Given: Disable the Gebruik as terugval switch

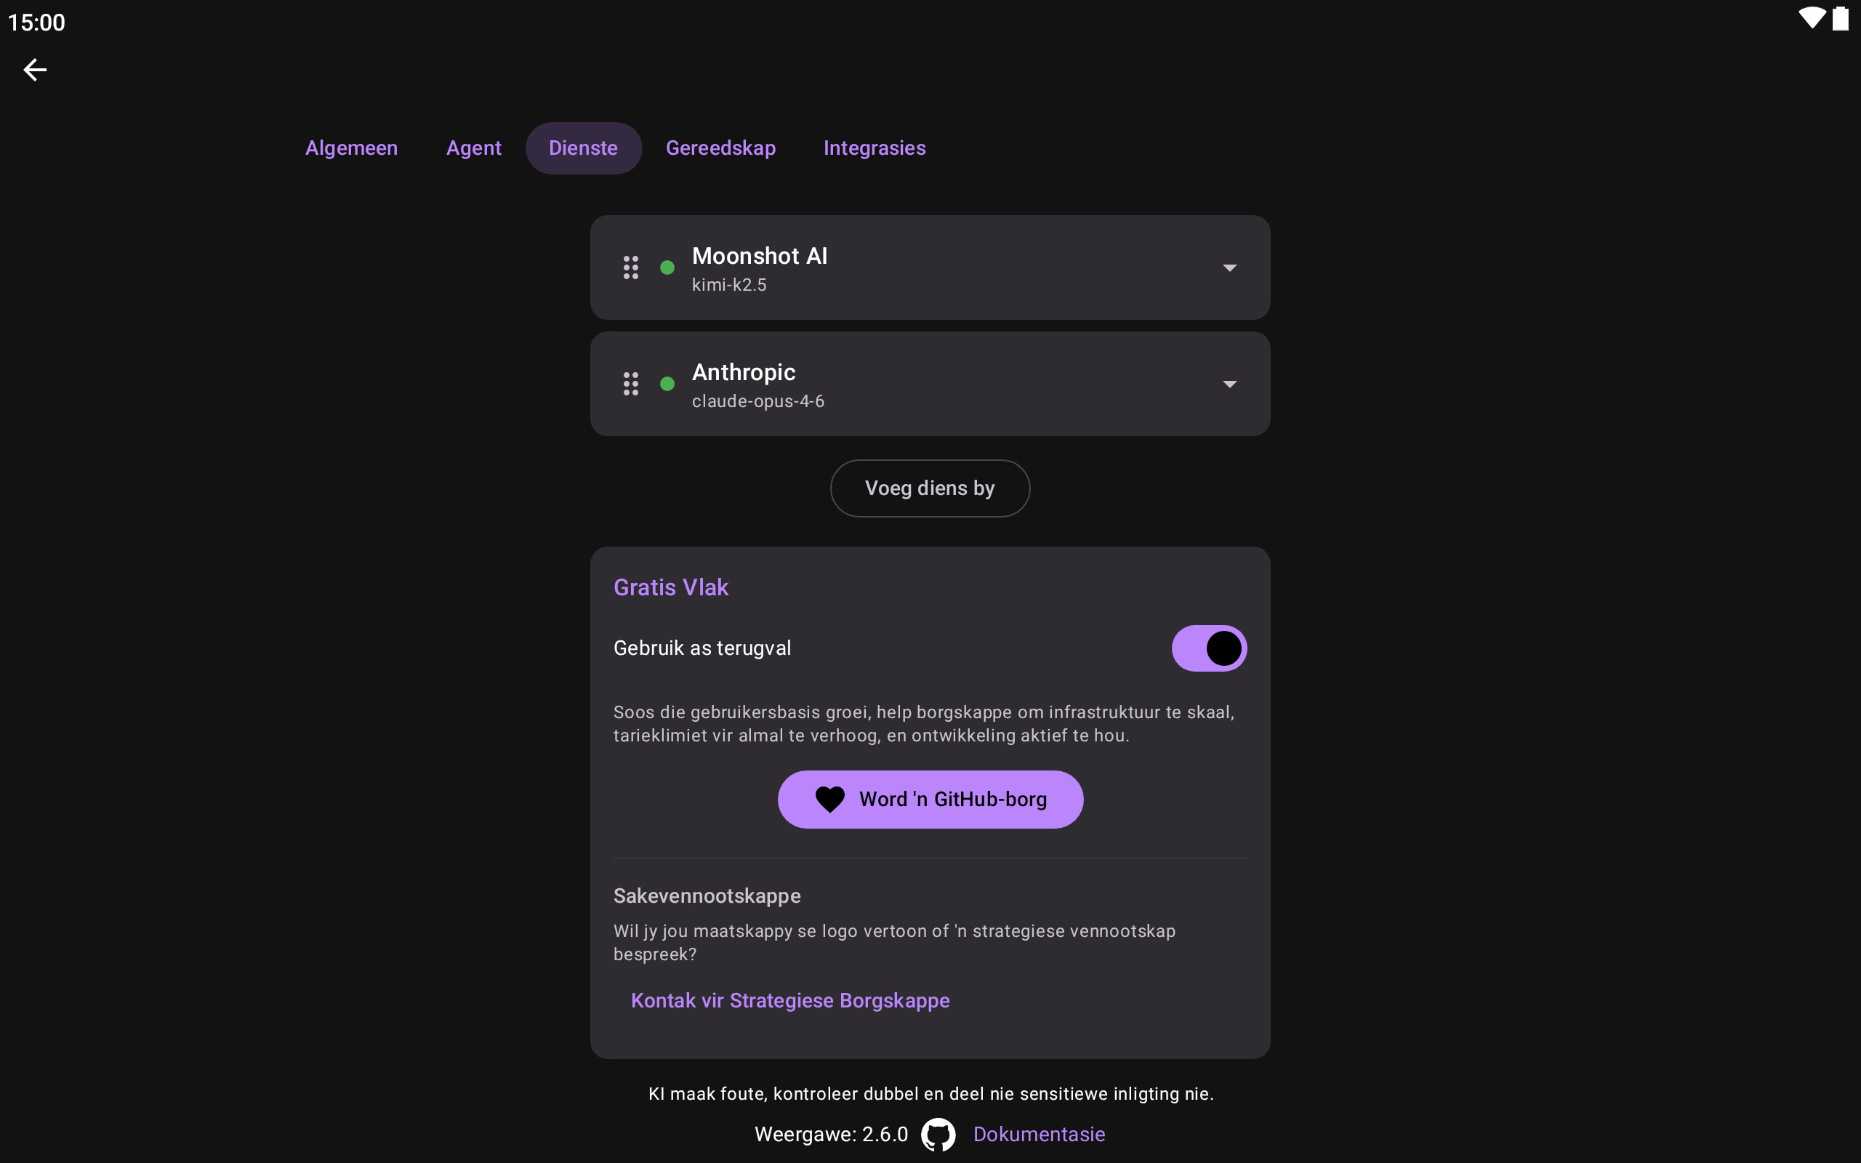Looking at the screenshot, I should coord(1209,648).
